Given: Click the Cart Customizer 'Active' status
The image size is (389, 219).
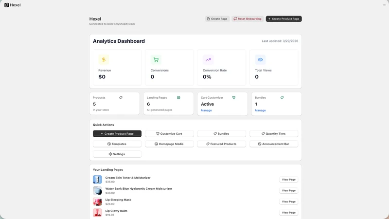Looking at the screenshot, I should click(x=208, y=104).
